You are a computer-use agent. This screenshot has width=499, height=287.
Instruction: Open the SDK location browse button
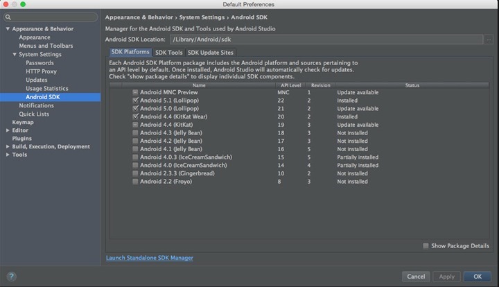click(x=489, y=40)
